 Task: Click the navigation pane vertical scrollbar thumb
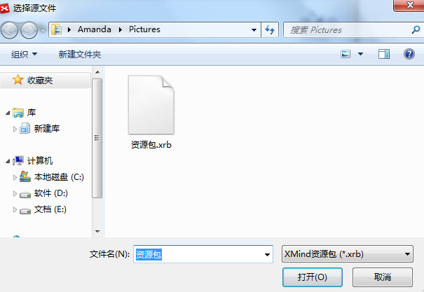click(97, 139)
